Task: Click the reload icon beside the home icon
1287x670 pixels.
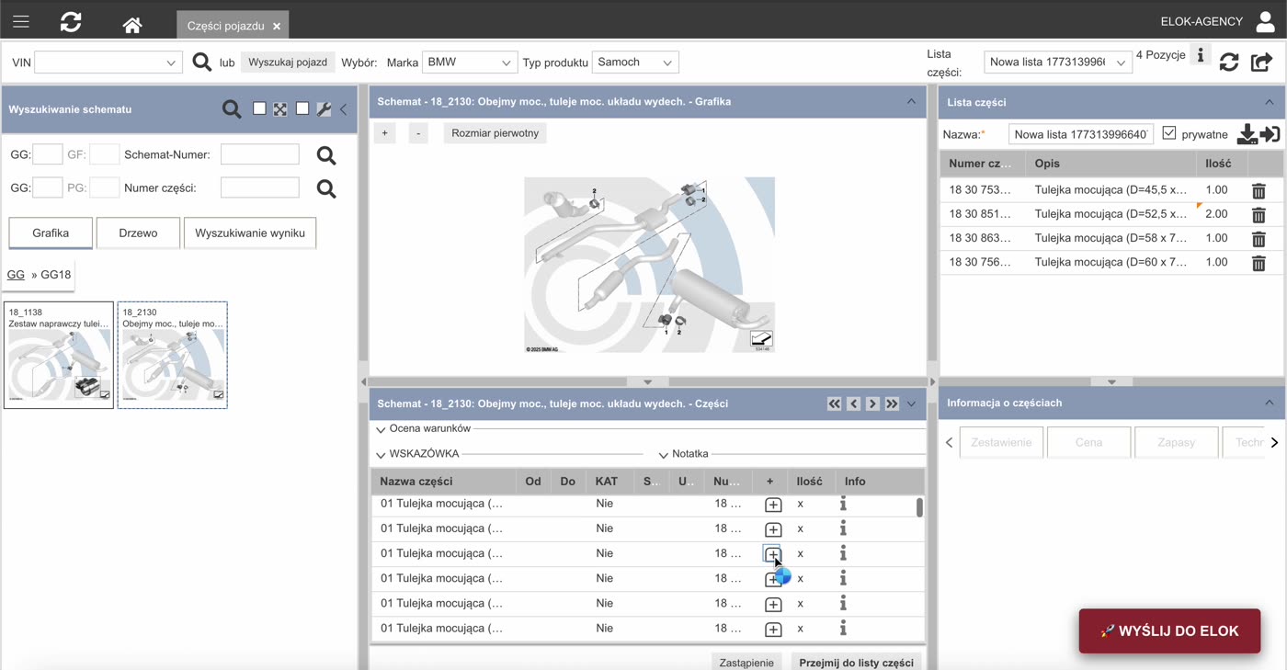Action: point(71,22)
